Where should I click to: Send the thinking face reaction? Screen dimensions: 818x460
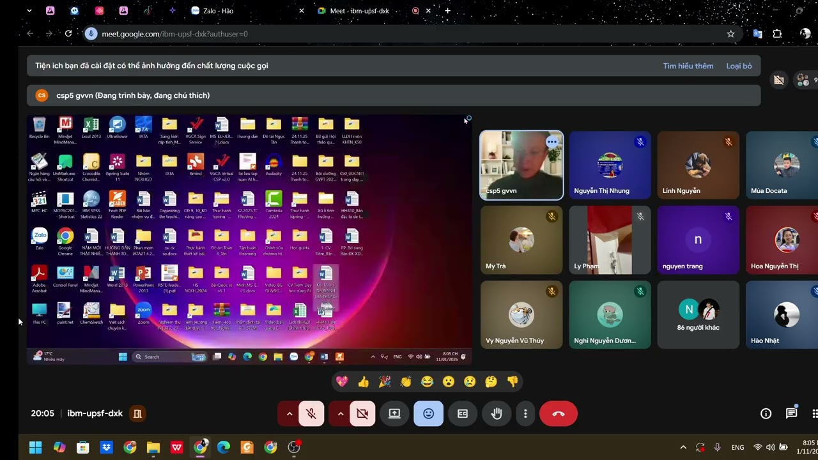pos(491,381)
